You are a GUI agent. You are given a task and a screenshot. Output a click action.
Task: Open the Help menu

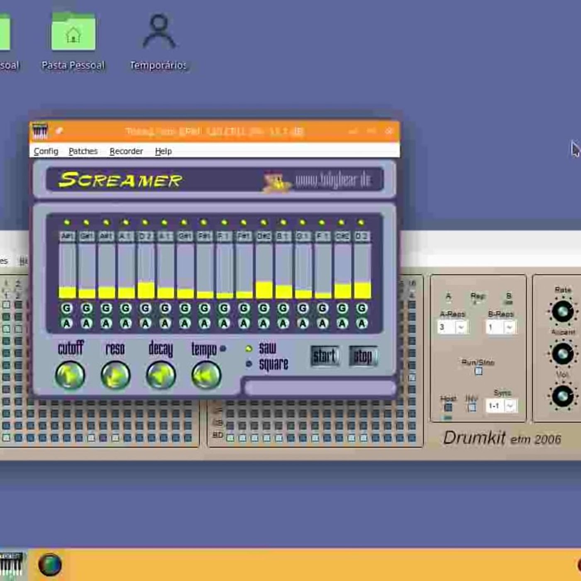[x=163, y=151]
